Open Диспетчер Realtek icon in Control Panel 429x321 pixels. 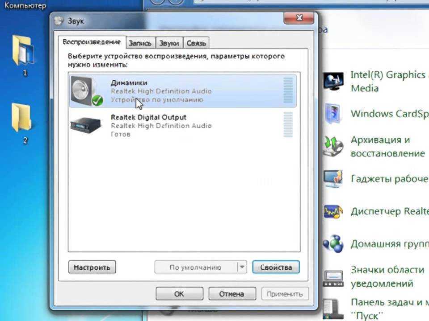tap(333, 211)
